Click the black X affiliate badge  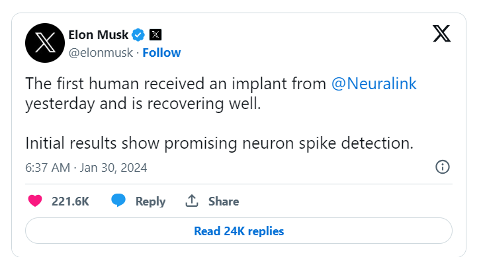click(x=155, y=34)
